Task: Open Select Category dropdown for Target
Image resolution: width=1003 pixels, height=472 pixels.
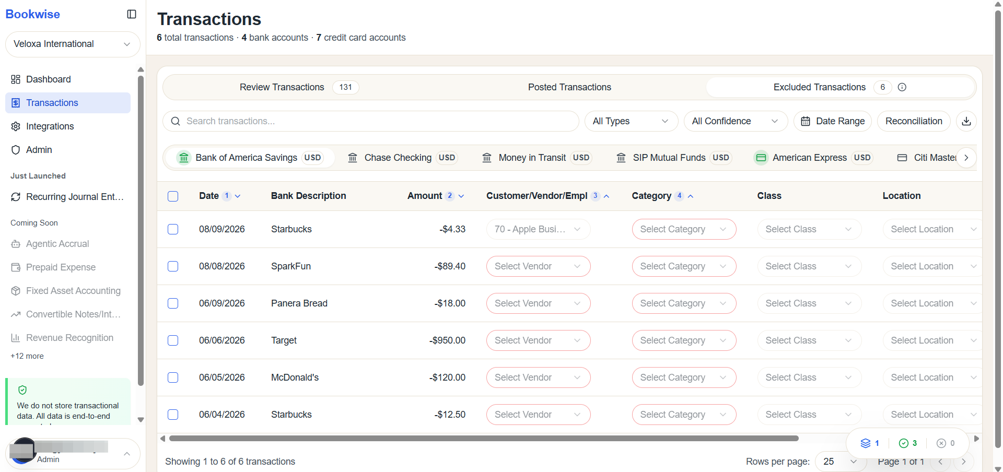Action: tap(684, 340)
